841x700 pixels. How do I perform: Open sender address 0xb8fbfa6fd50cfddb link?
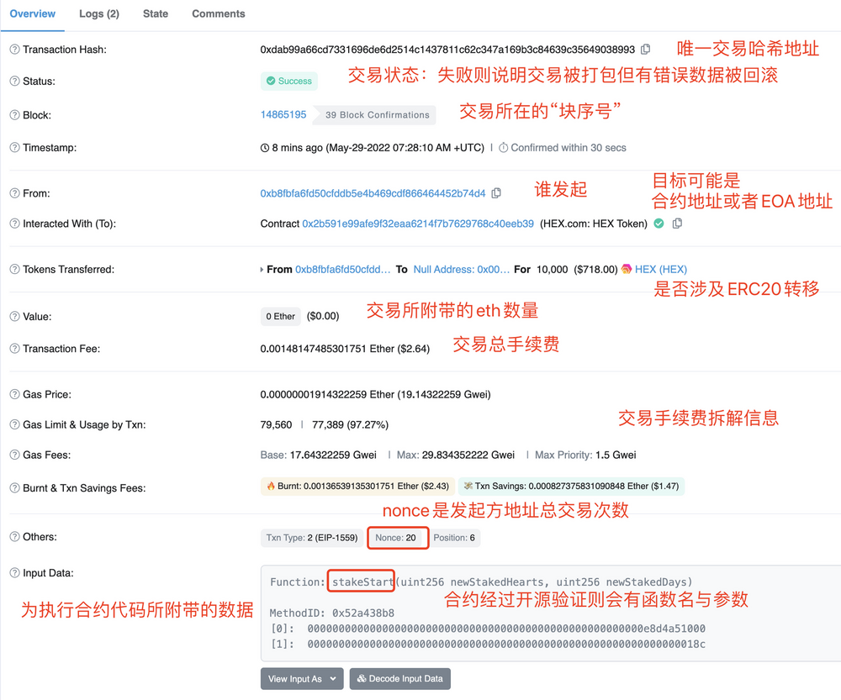coord(373,193)
